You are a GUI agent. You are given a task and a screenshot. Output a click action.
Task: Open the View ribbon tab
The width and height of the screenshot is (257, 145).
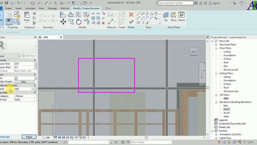[x=41, y=8]
